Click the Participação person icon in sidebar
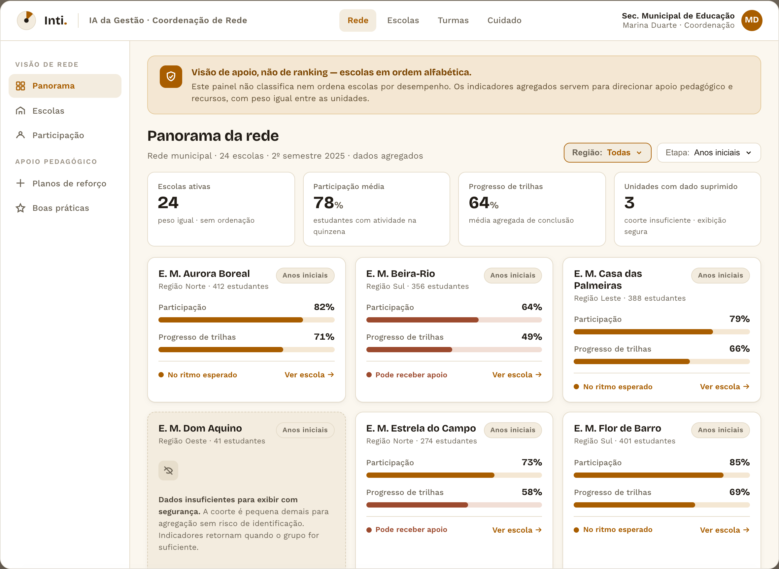779x569 pixels. [x=20, y=135]
